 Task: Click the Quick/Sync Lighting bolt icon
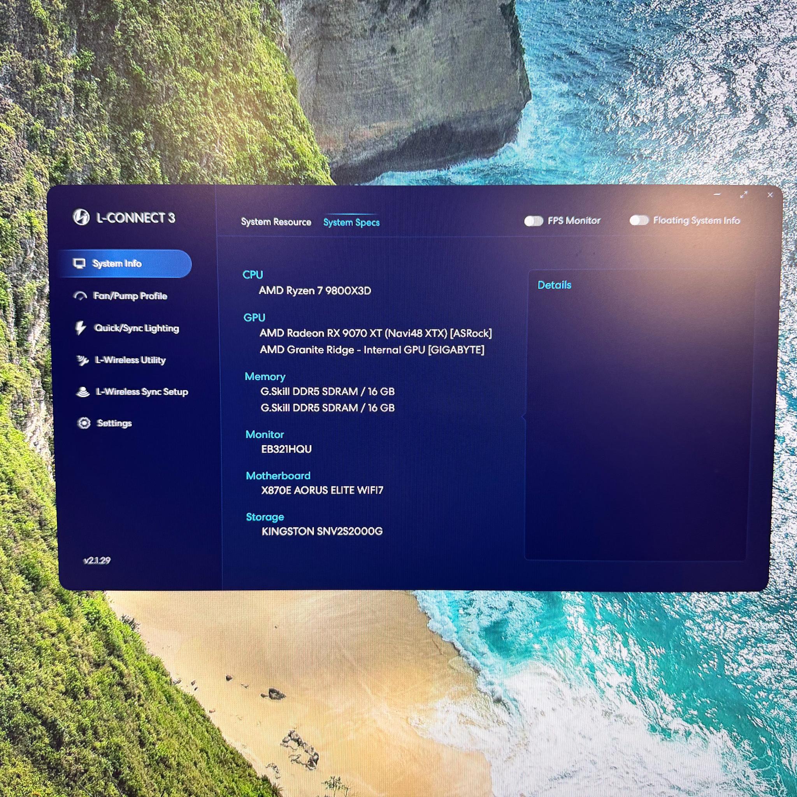(x=81, y=328)
